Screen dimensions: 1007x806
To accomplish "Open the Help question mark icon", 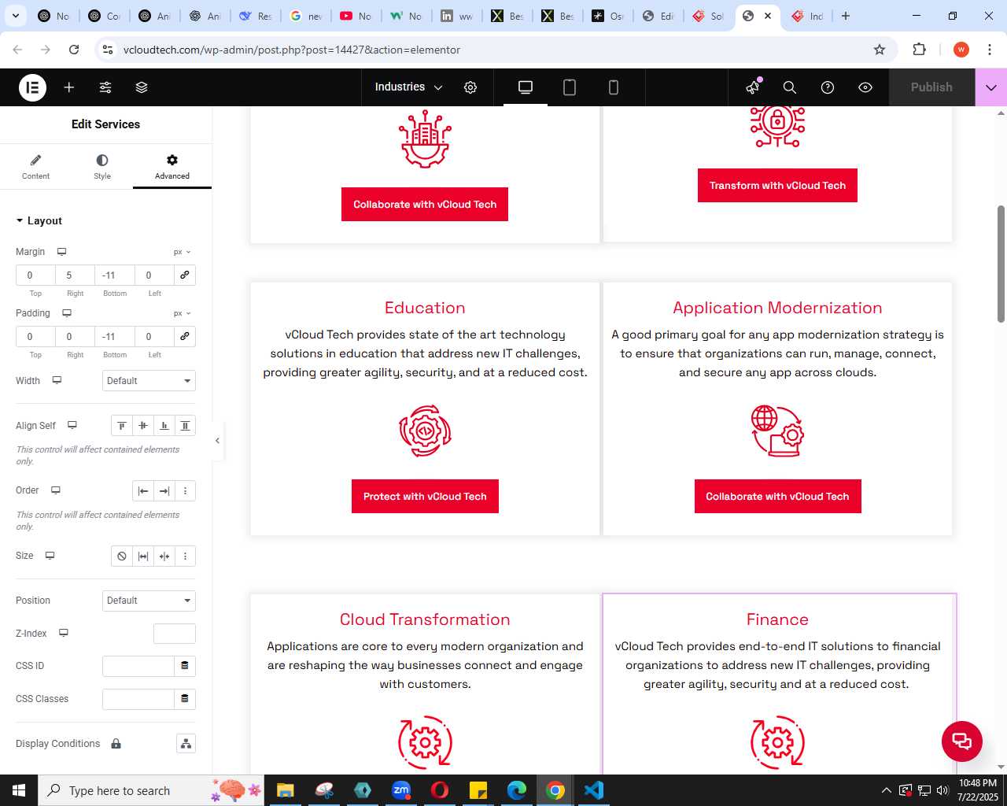I will click(828, 87).
